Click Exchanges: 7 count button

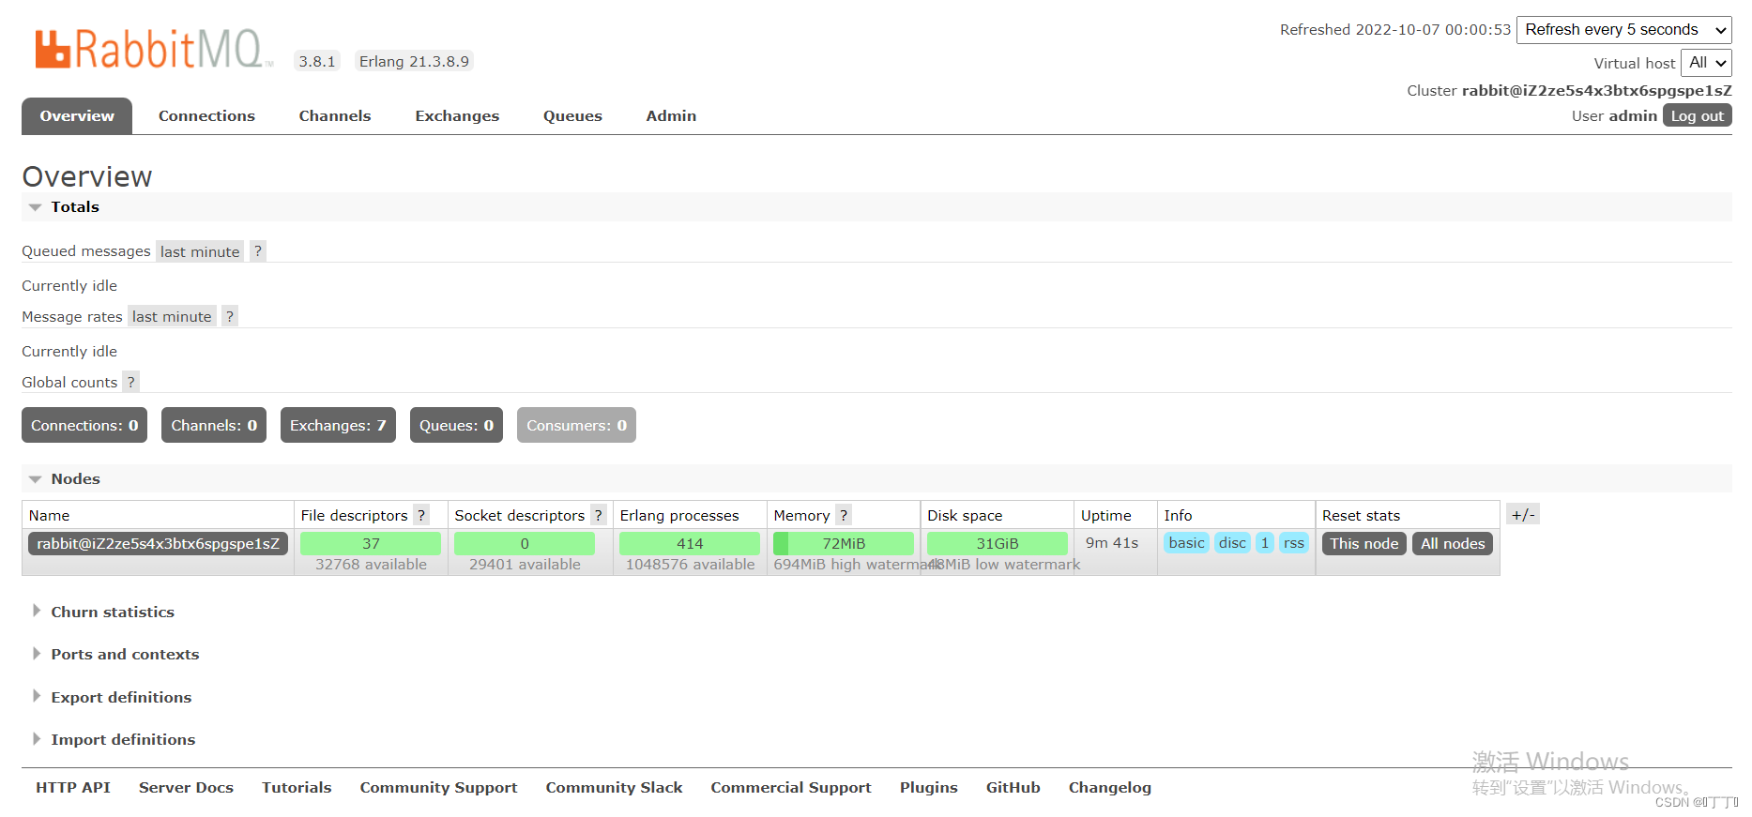point(338,425)
